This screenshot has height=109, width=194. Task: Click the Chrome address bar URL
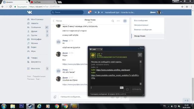(x=44, y=7)
